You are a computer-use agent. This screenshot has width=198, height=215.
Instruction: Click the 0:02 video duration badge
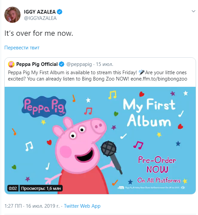coord(13,188)
